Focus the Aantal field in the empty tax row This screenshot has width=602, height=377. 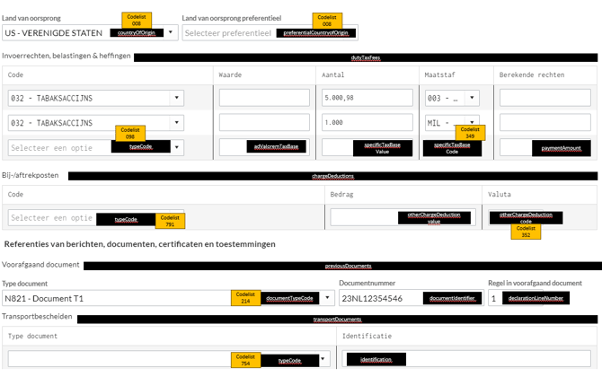367,147
